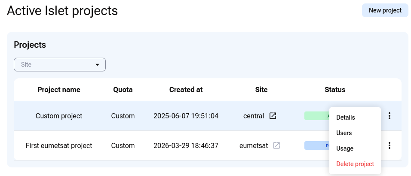Viewport: 411px width, 176px height.
Task: Open the Custom project three-dot actions menu
Action: [390, 116]
